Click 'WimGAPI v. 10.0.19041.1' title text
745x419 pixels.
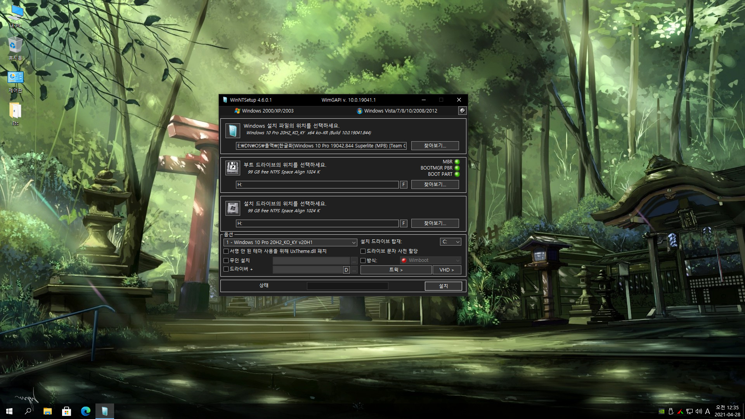[348, 100]
